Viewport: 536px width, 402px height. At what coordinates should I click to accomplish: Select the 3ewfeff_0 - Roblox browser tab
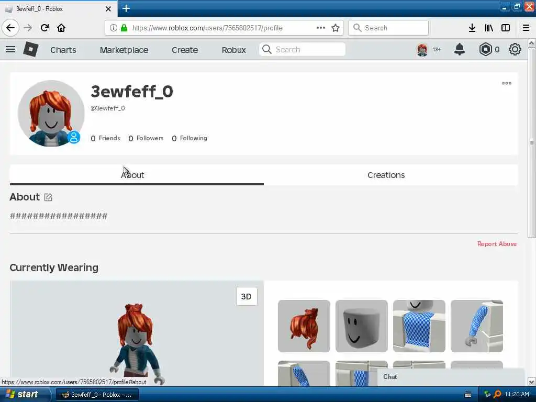(x=59, y=9)
